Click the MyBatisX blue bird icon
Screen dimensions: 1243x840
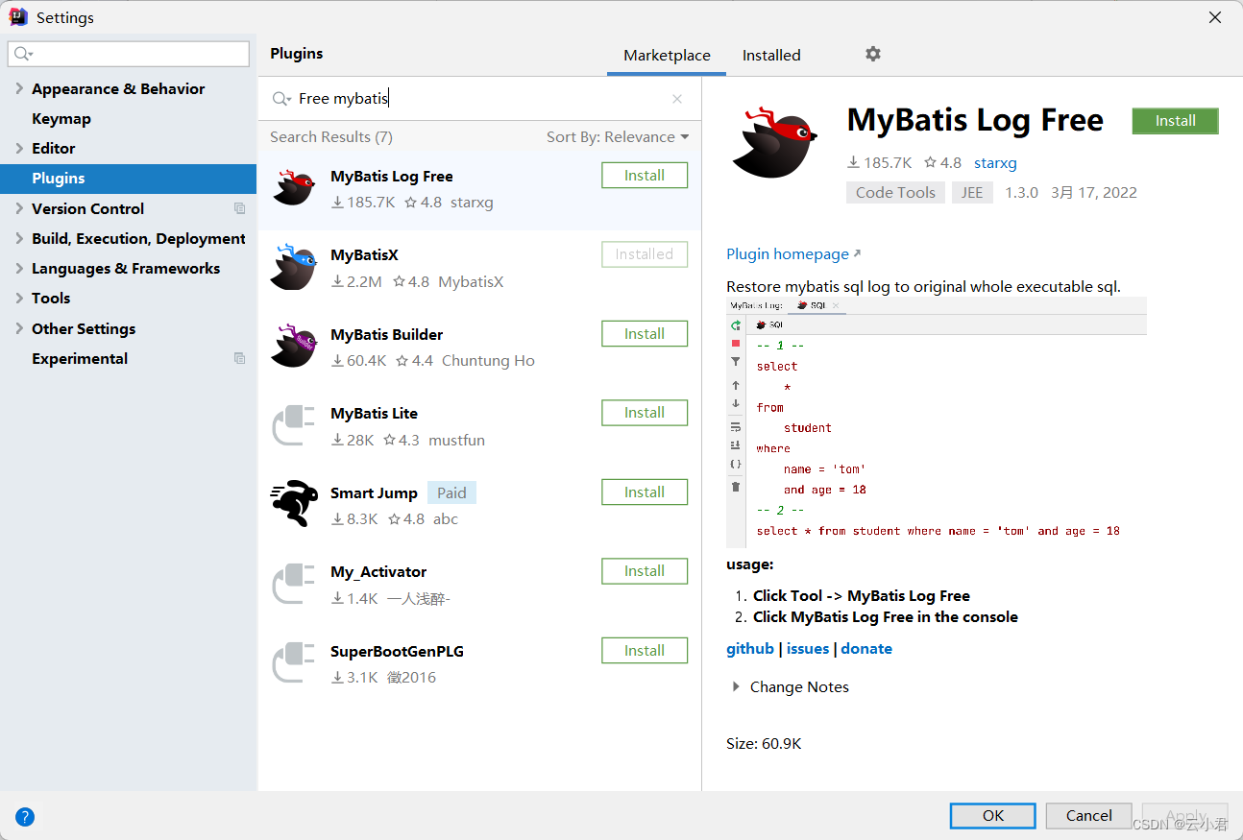[294, 267]
